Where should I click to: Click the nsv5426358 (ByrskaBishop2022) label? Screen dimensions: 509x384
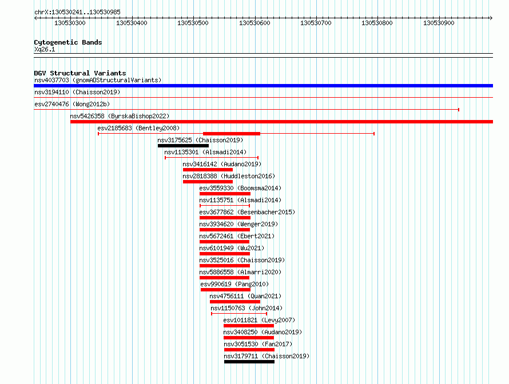coord(120,116)
